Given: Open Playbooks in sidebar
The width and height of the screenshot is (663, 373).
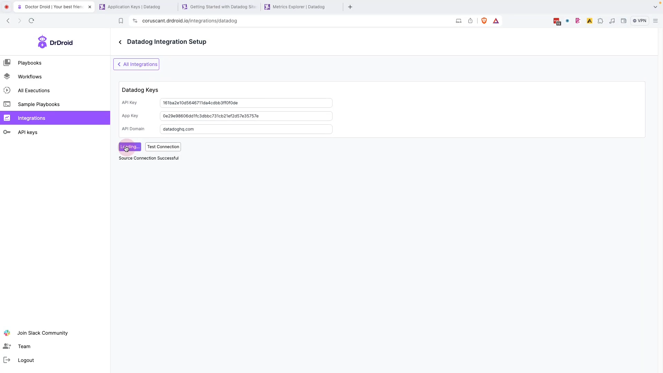Looking at the screenshot, I should click(55, 63).
